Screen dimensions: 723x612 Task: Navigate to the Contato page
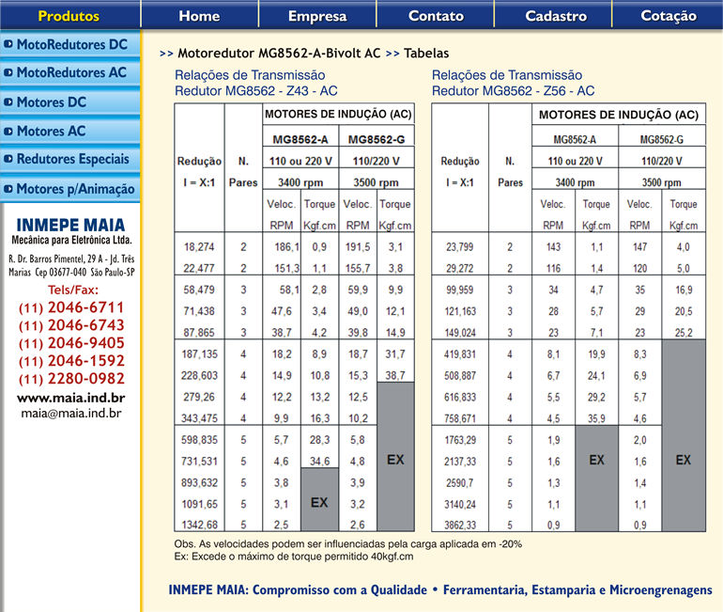click(x=436, y=15)
